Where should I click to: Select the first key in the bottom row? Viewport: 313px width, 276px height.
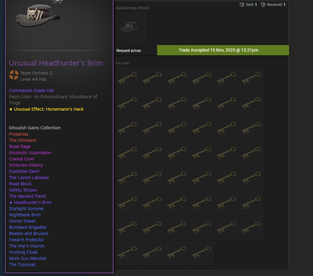(127, 253)
